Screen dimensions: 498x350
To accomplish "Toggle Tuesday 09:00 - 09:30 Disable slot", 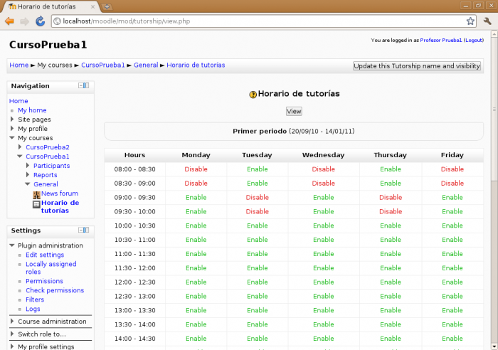I will (x=257, y=197).
